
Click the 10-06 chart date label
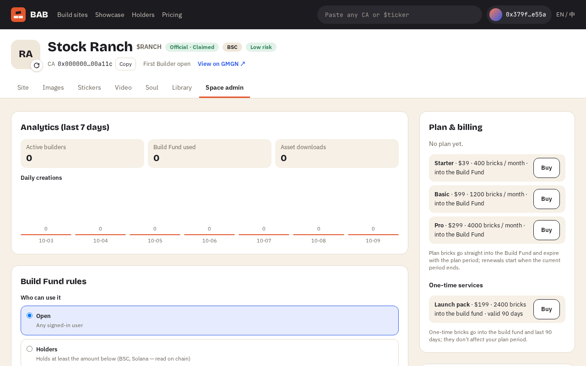(209, 241)
